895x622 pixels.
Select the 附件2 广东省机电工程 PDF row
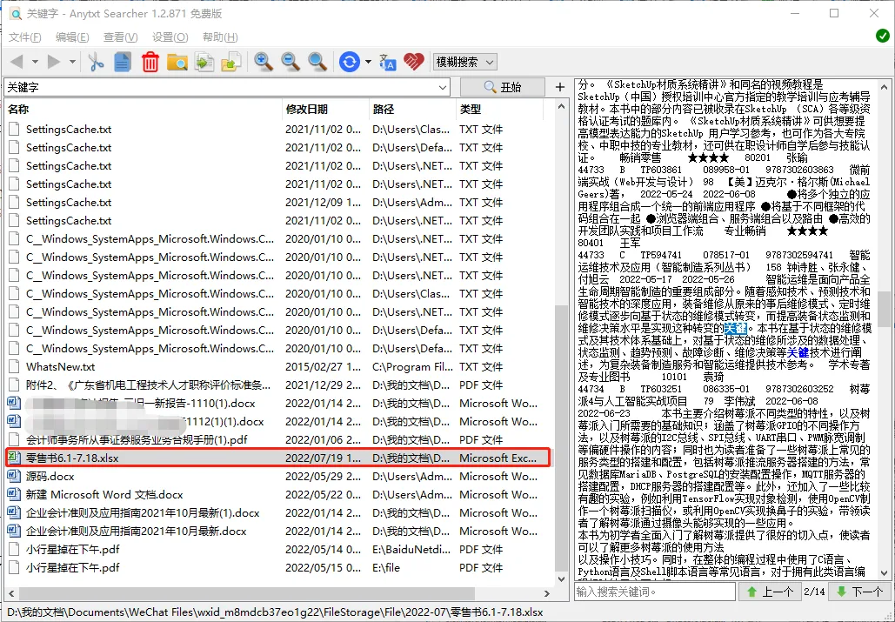(278, 385)
